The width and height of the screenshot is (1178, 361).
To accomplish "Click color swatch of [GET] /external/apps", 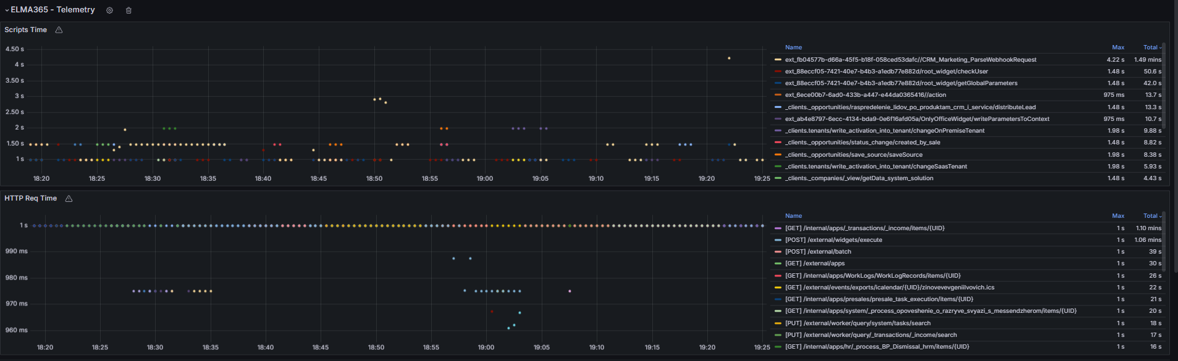I will [778, 263].
